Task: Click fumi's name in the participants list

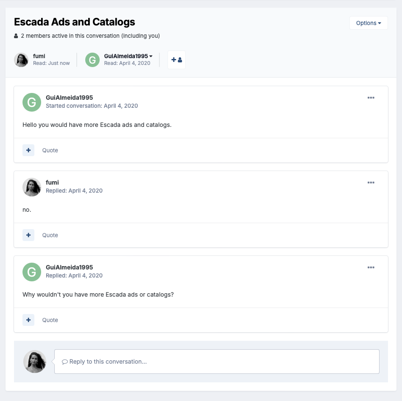Action: [39, 56]
